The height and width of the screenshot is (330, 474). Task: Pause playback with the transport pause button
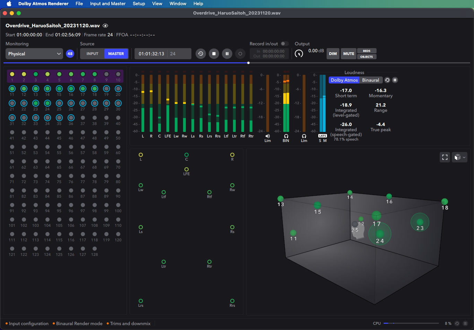pyautogui.click(x=227, y=54)
